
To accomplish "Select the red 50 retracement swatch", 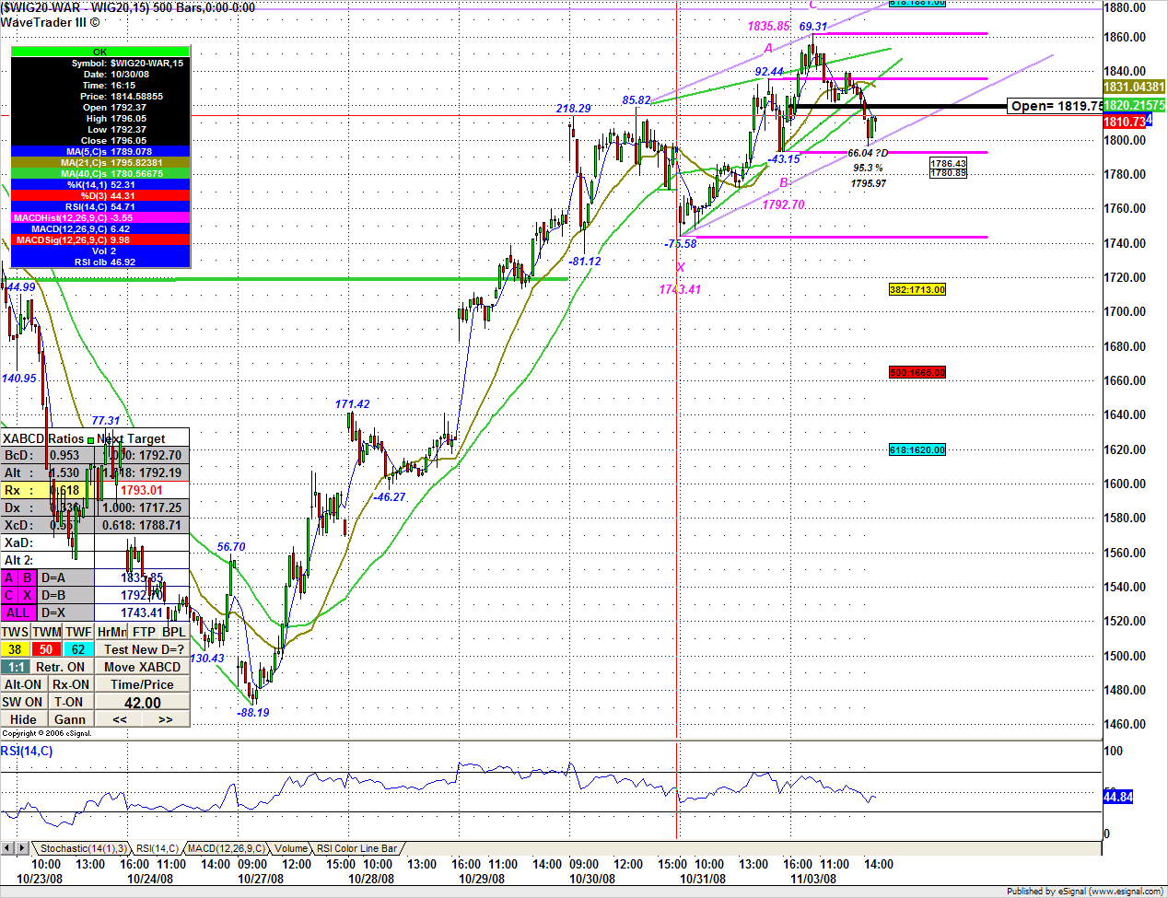I will 47,649.
